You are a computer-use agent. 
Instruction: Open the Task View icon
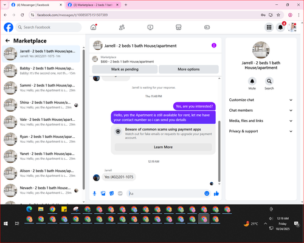tap(17, 224)
